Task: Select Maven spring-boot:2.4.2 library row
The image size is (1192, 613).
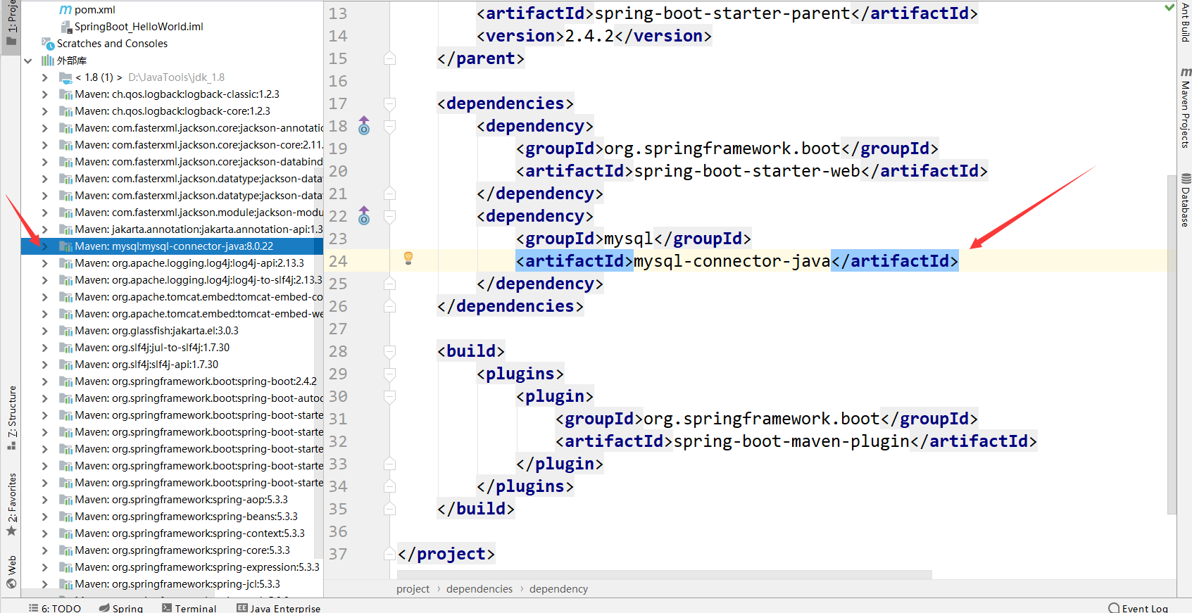Action: point(172,381)
